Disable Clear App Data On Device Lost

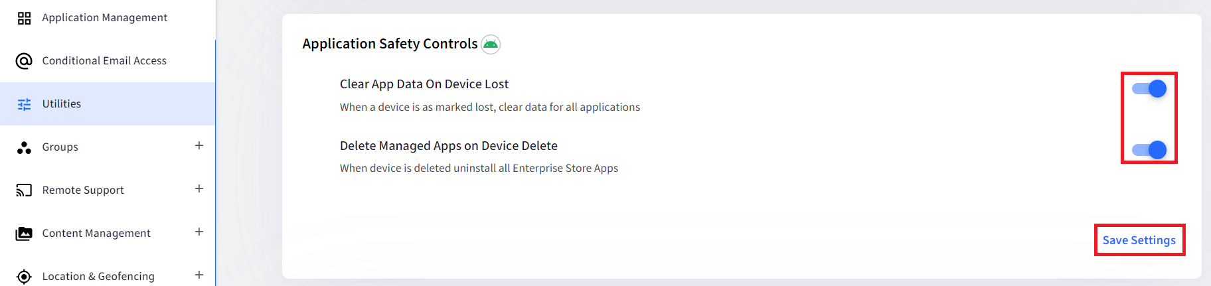[x=1149, y=89]
